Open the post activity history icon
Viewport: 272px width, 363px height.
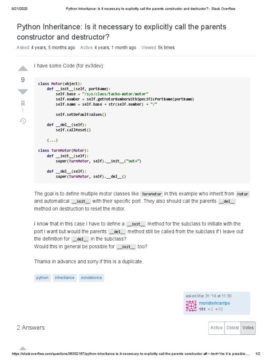23,121
